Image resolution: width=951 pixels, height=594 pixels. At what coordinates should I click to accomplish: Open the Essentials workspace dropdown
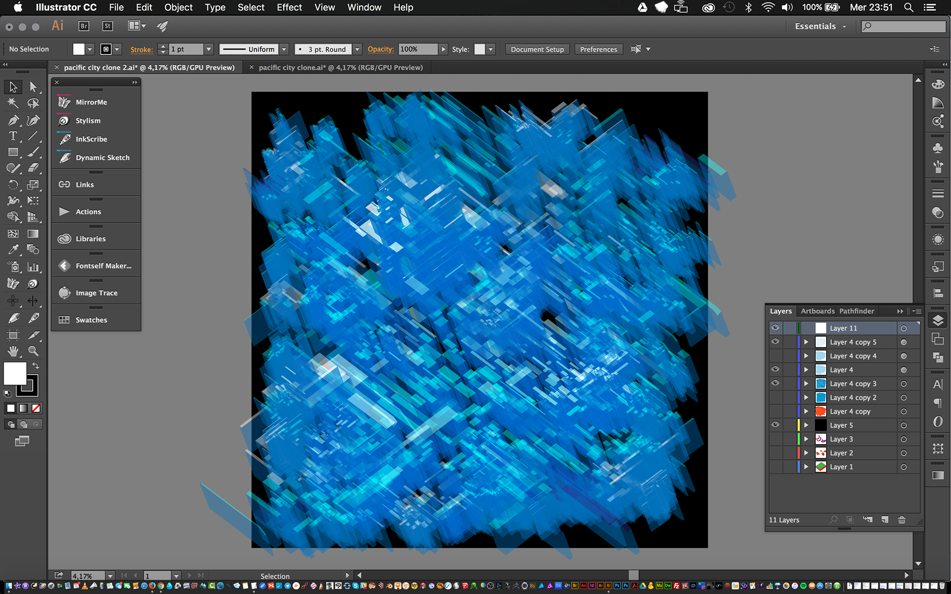(x=820, y=26)
